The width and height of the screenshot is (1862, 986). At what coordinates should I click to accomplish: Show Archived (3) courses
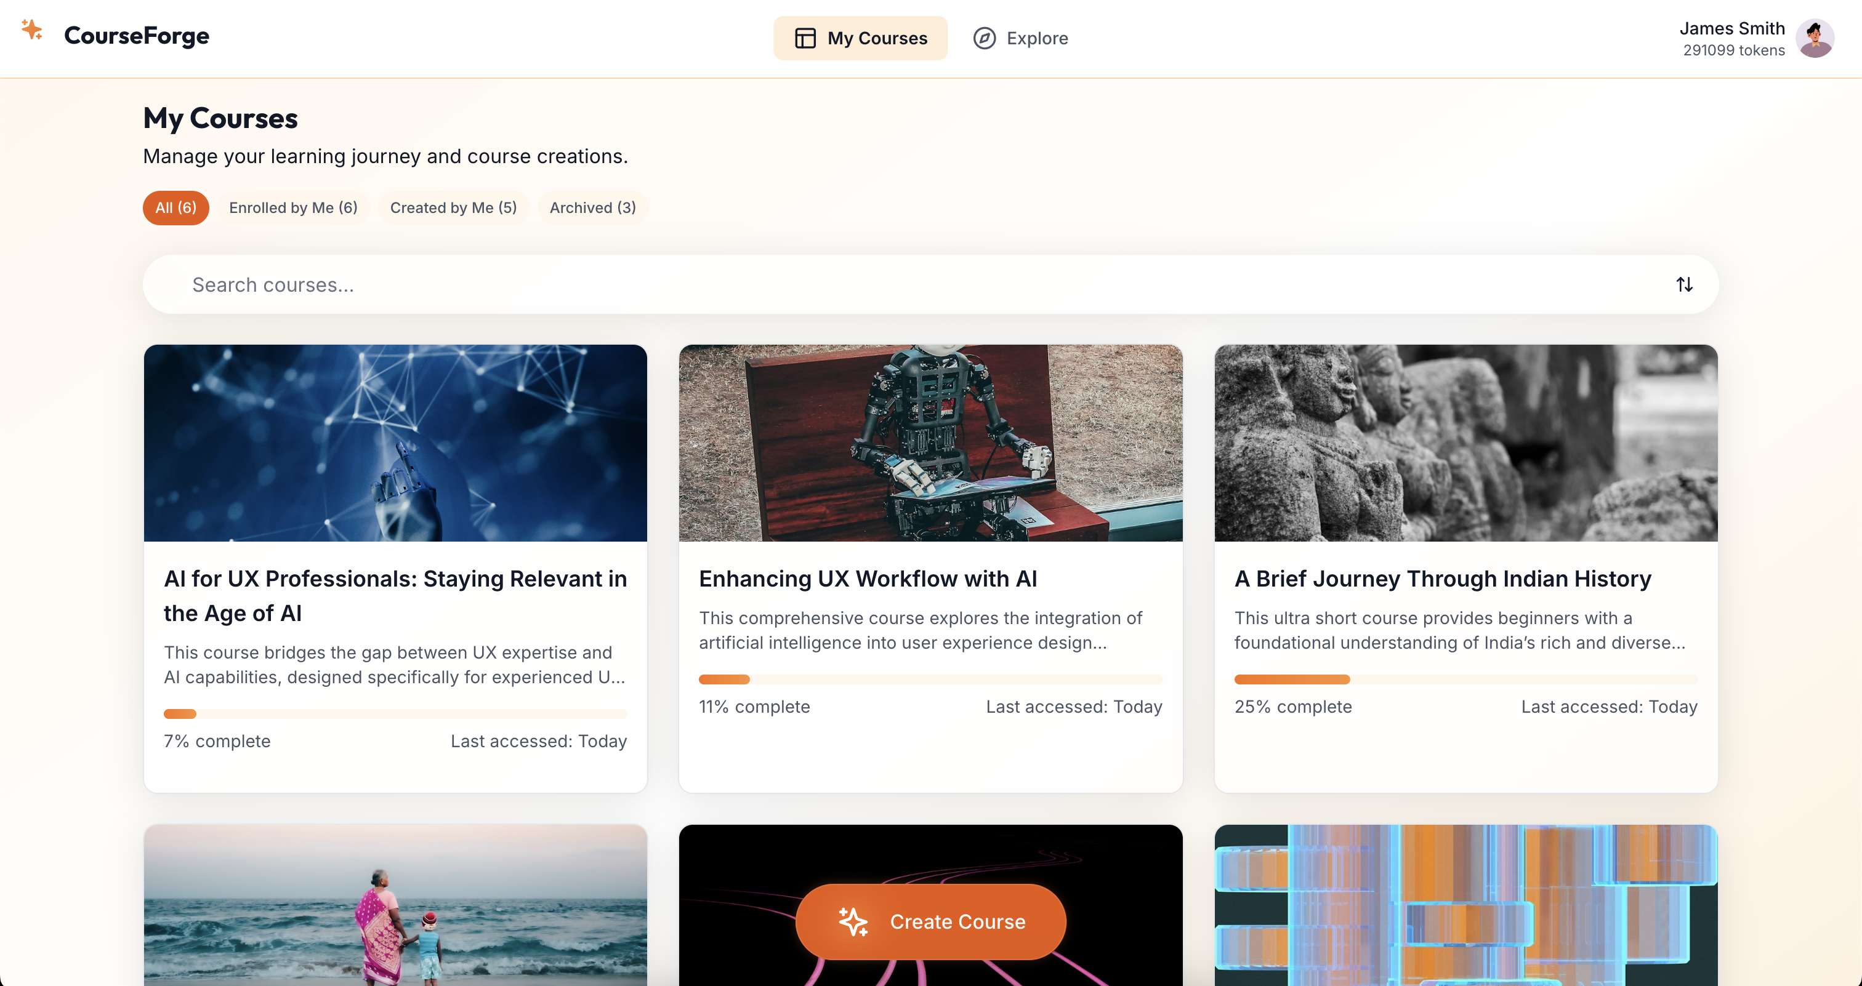[592, 208]
